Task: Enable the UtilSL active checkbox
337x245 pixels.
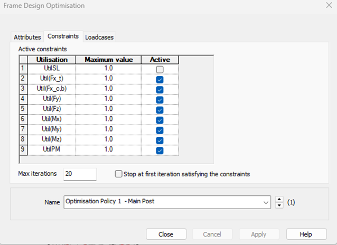Action: [160, 70]
